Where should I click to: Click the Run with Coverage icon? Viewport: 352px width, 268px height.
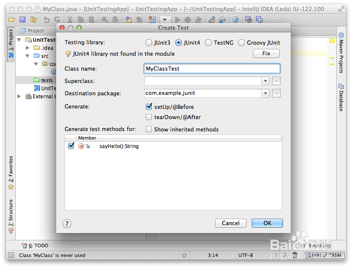199,20
